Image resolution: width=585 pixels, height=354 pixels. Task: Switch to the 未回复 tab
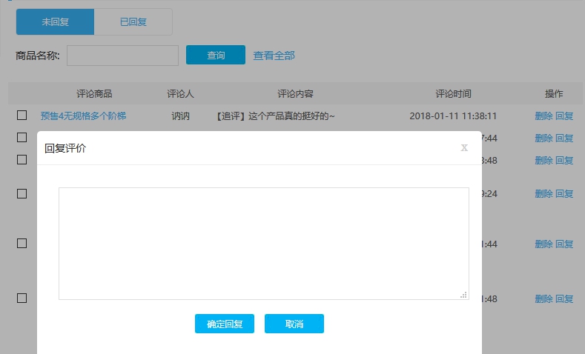click(x=56, y=21)
